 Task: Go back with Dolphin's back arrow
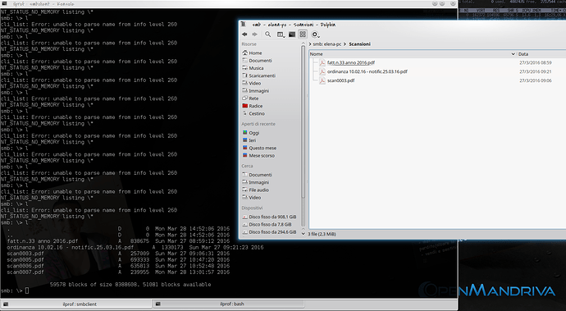(244, 34)
